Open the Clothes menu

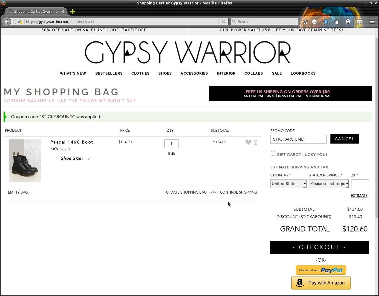140,73
